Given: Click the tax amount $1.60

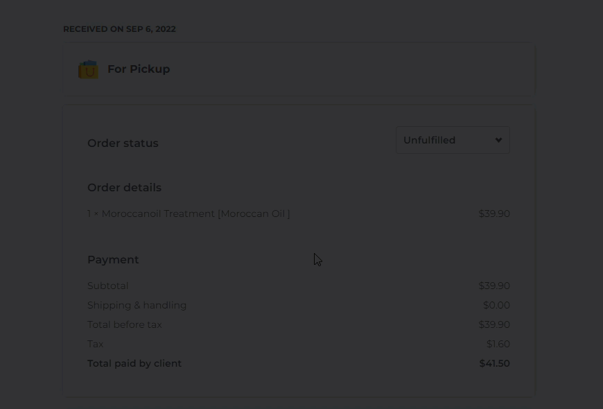Looking at the screenshot, I should point(498,344).
